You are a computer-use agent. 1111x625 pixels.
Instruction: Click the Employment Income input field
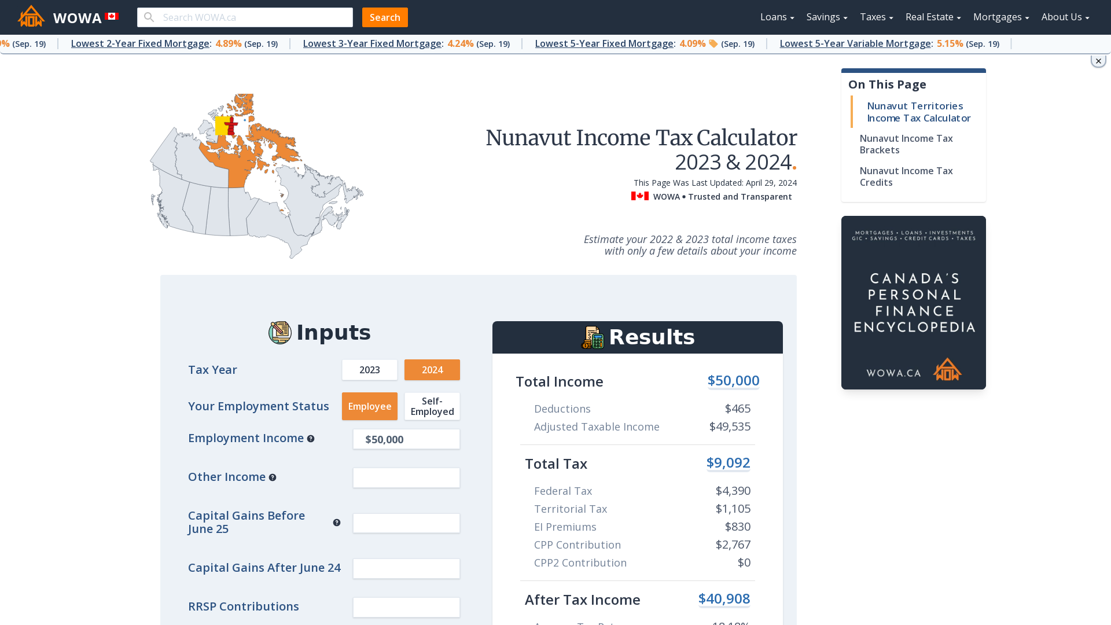tap(406, 439)
